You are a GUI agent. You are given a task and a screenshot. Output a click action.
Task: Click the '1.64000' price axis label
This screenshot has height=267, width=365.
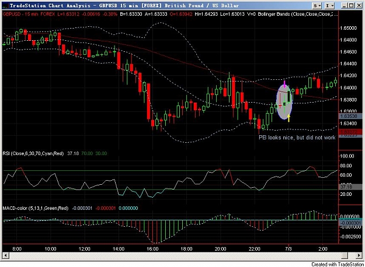(348, 88)
